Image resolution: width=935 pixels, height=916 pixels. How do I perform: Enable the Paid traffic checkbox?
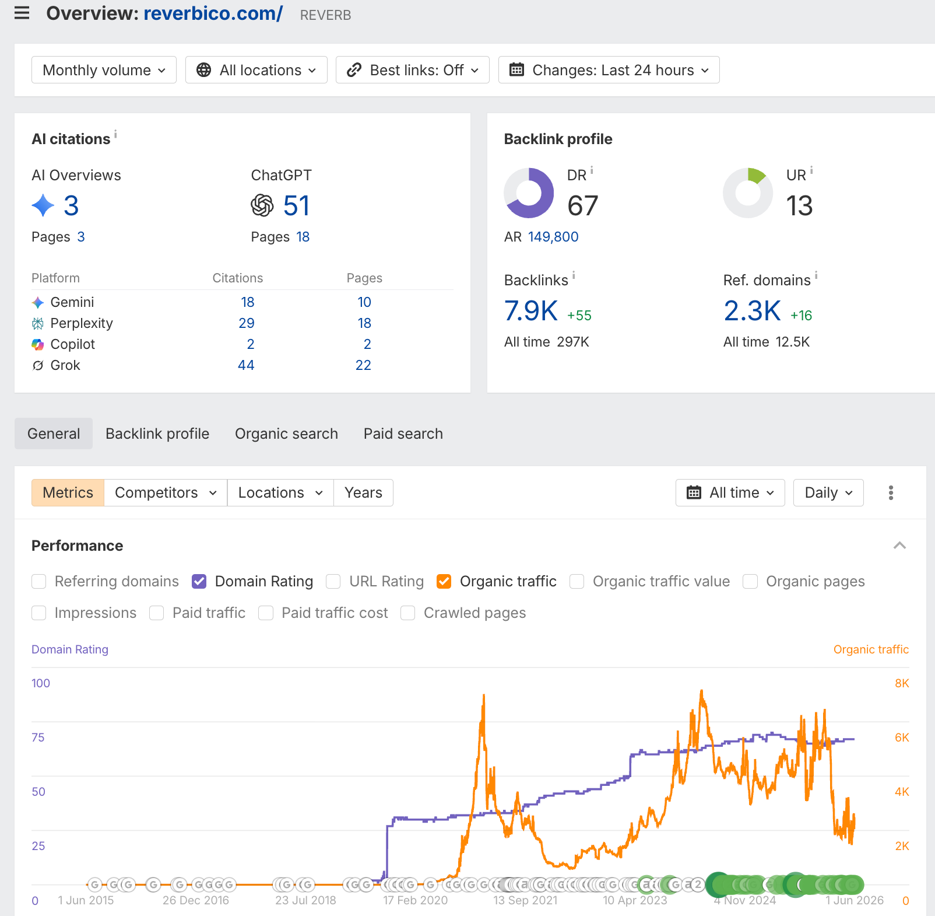point(157,613)
